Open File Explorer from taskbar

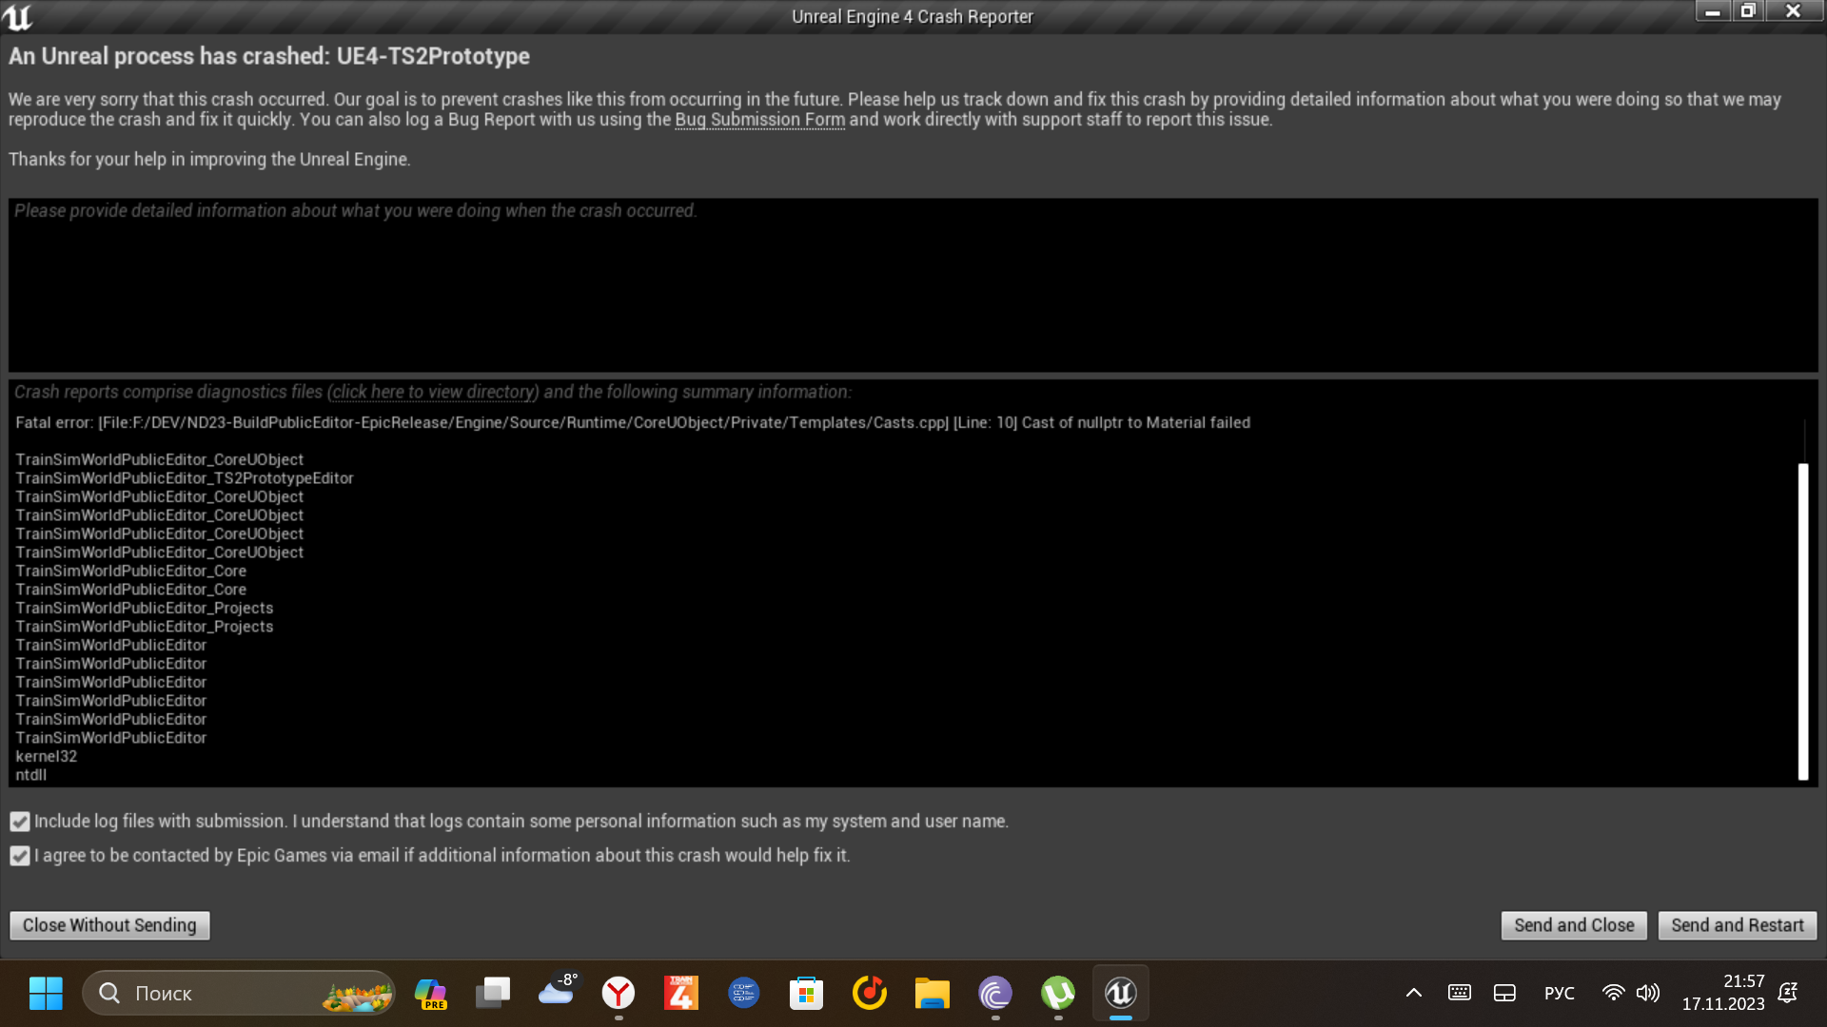coord(932,993)
